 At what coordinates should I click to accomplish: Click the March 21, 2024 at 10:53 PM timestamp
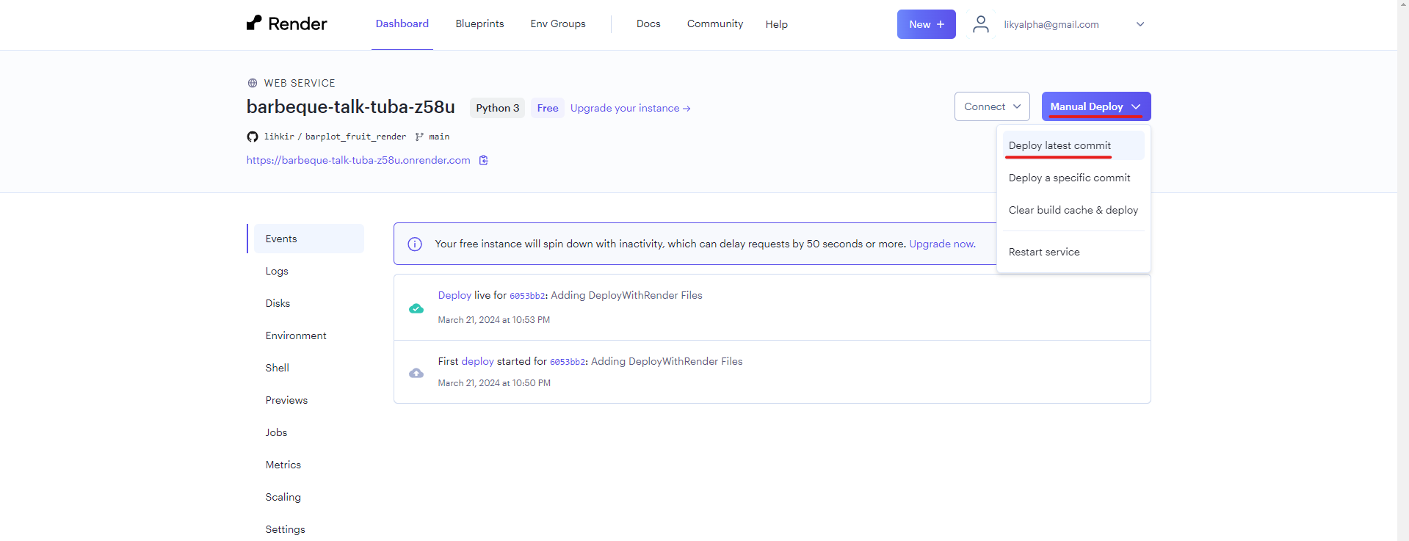coord(494,320)
